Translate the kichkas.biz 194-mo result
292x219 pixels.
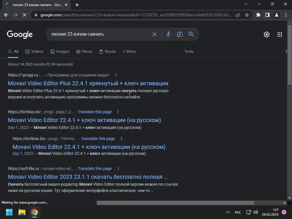pyautogui.click(x=98, y=139)
